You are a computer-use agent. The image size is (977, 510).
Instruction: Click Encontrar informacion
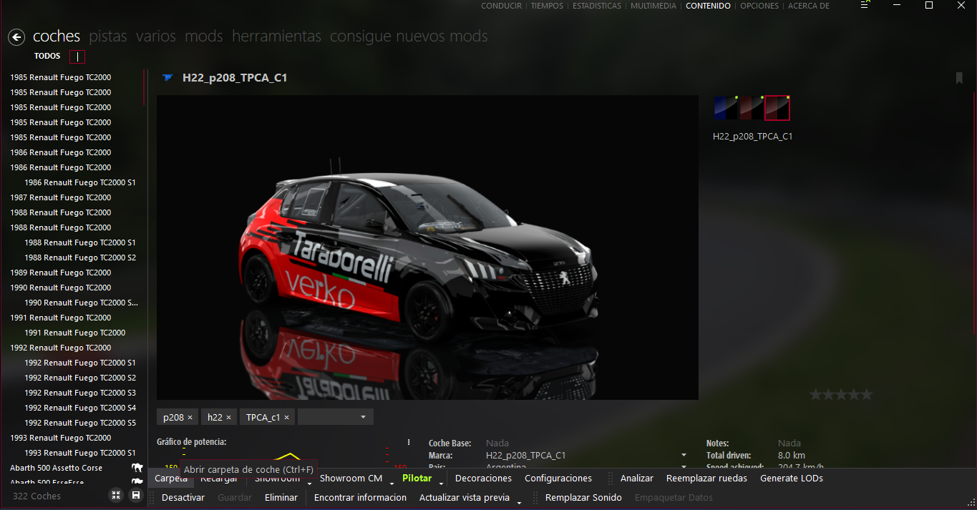[x=360, y=497]
